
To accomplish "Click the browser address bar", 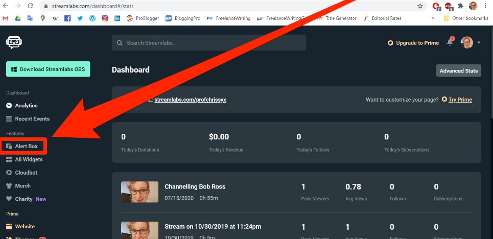I will point(232,6).
